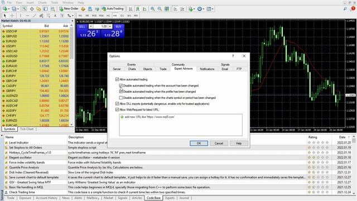Switch chart to bar chart

coord(131,9)
